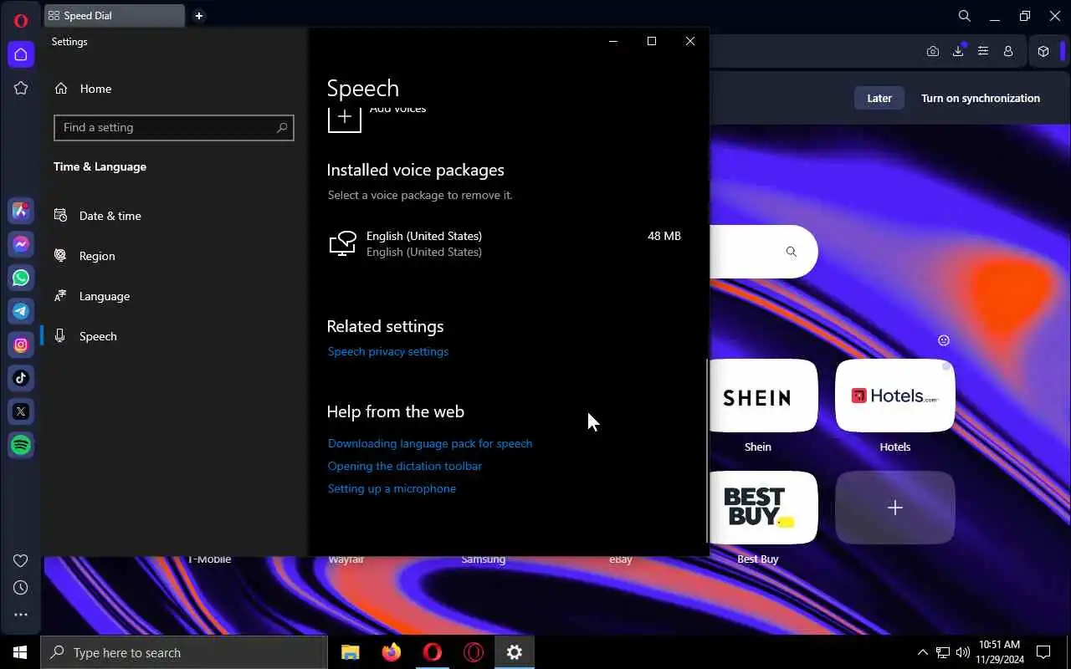
Task: Open Facebook Messenger in sidebar
Action: point(21,244)
